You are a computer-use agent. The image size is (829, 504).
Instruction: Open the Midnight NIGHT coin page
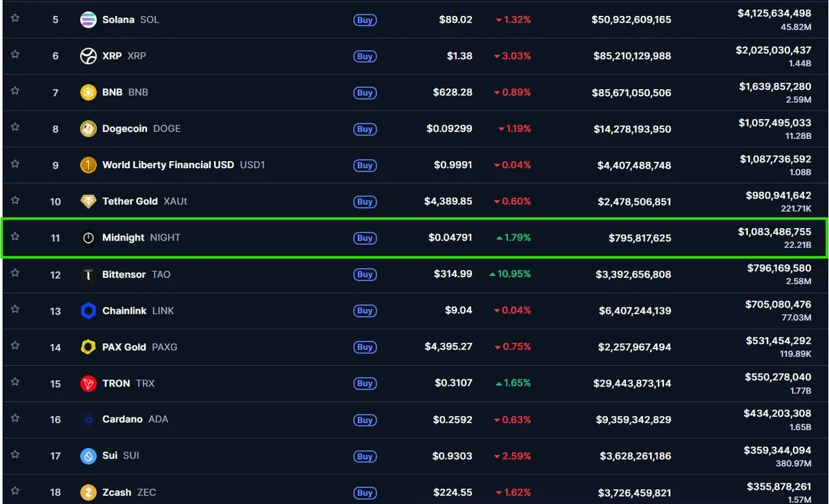click(x=142, y=238)
